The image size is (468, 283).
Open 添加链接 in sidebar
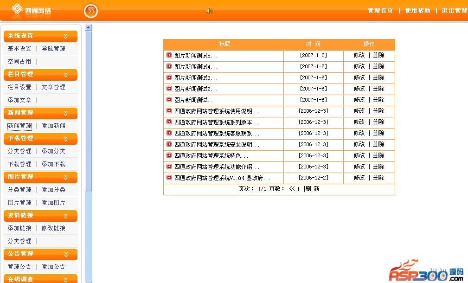point(19,228)
